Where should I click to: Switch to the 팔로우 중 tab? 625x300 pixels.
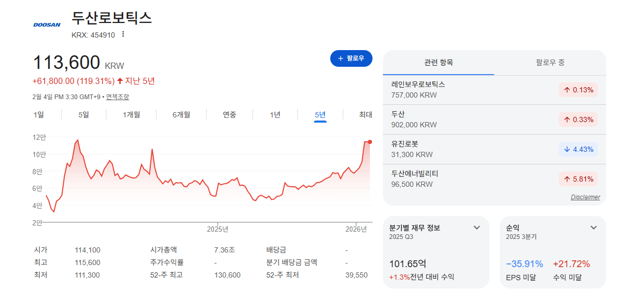(550, 63)
